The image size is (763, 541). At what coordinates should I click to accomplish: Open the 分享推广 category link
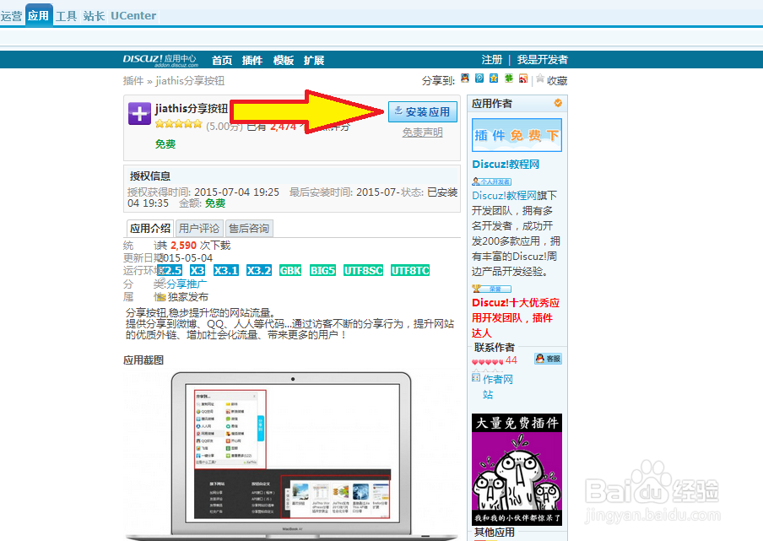[187, 284]
